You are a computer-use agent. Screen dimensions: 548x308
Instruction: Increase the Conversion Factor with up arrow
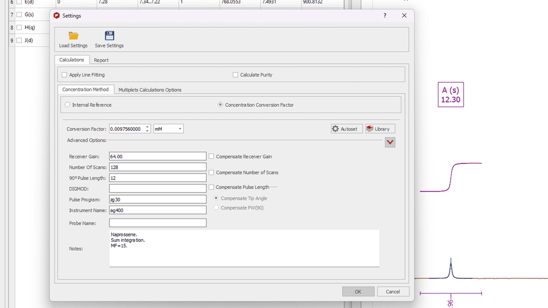pos(148,127)
